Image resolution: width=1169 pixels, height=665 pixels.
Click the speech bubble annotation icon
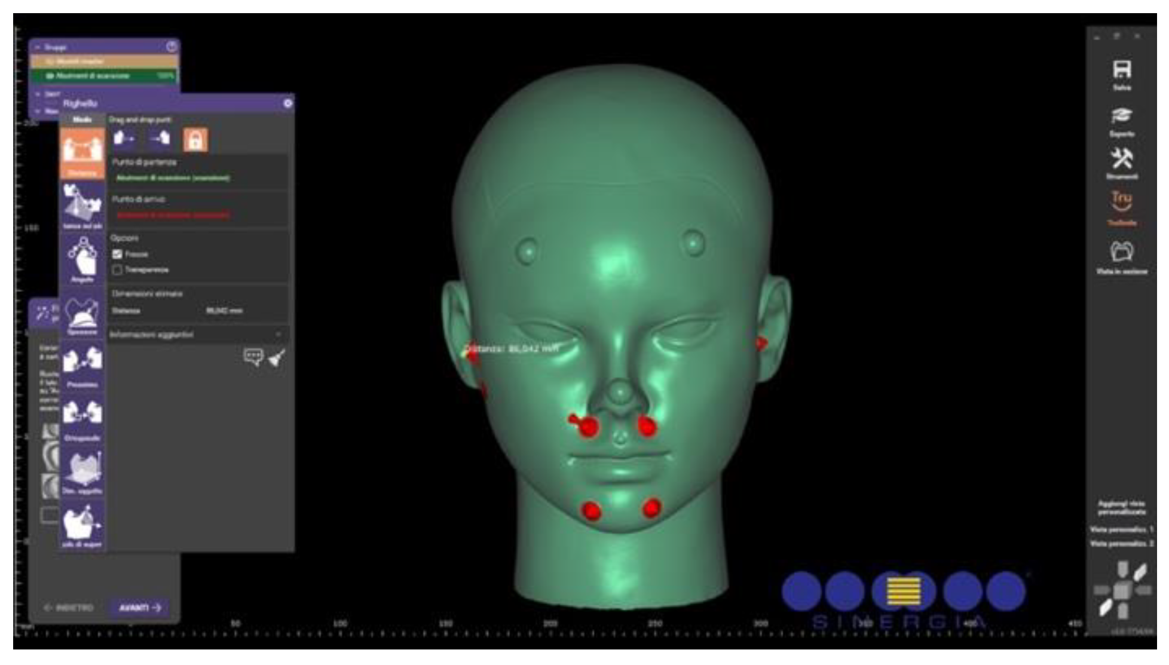[x=253, y=357]
